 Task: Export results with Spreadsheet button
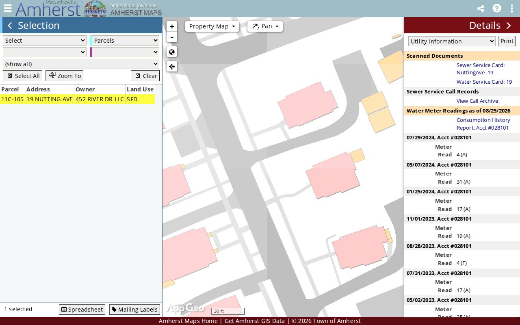point(82,310)
